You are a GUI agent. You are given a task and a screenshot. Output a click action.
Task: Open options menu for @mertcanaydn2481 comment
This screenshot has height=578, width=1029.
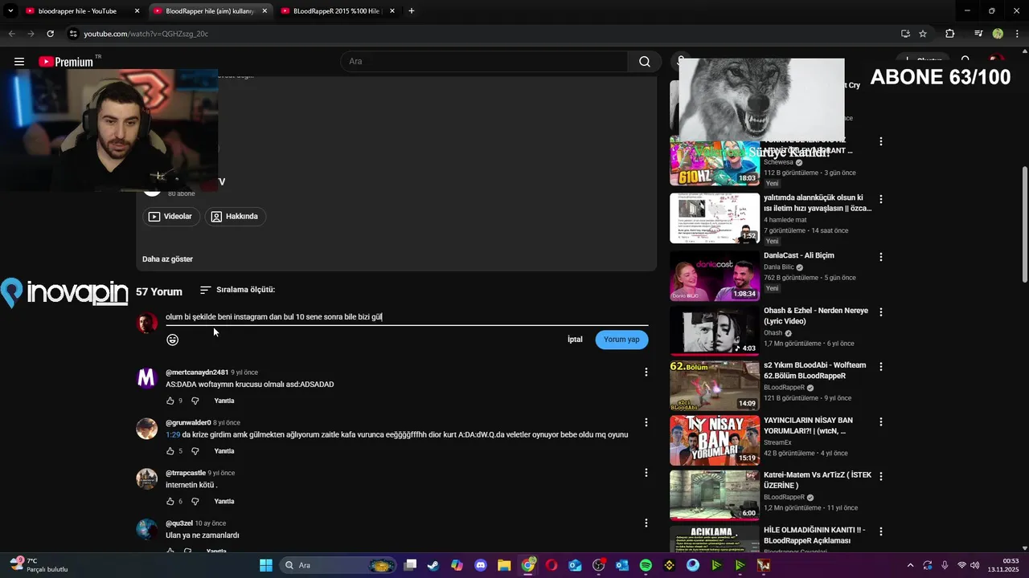[646, 372]
